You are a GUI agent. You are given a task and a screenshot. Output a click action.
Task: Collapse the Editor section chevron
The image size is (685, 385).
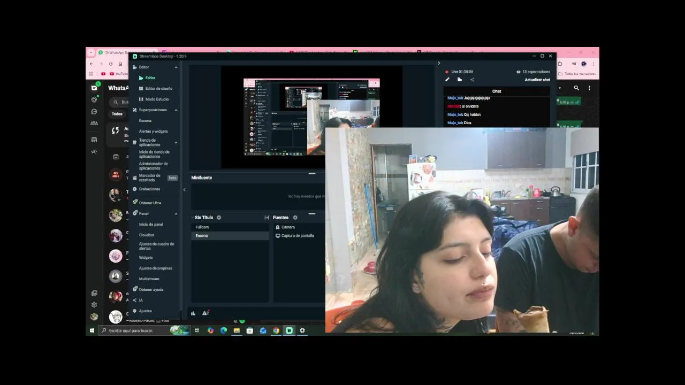[x=176, y=67]
